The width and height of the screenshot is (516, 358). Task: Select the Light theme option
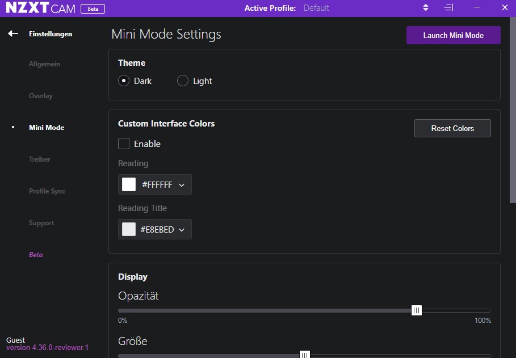click(x=182, y=81)
